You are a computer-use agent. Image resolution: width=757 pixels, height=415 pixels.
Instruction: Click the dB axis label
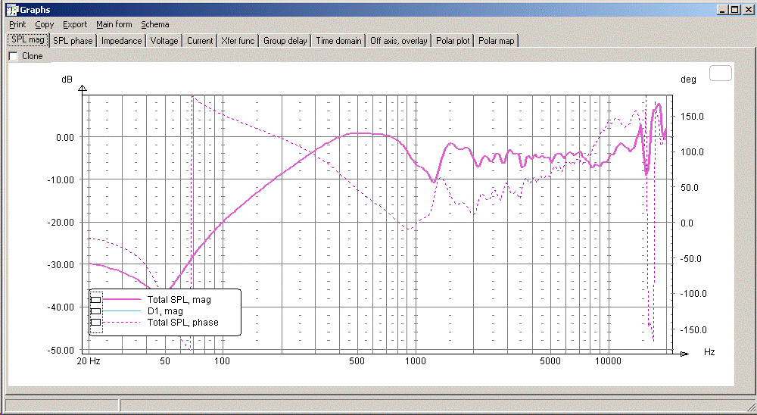(67, 79)
